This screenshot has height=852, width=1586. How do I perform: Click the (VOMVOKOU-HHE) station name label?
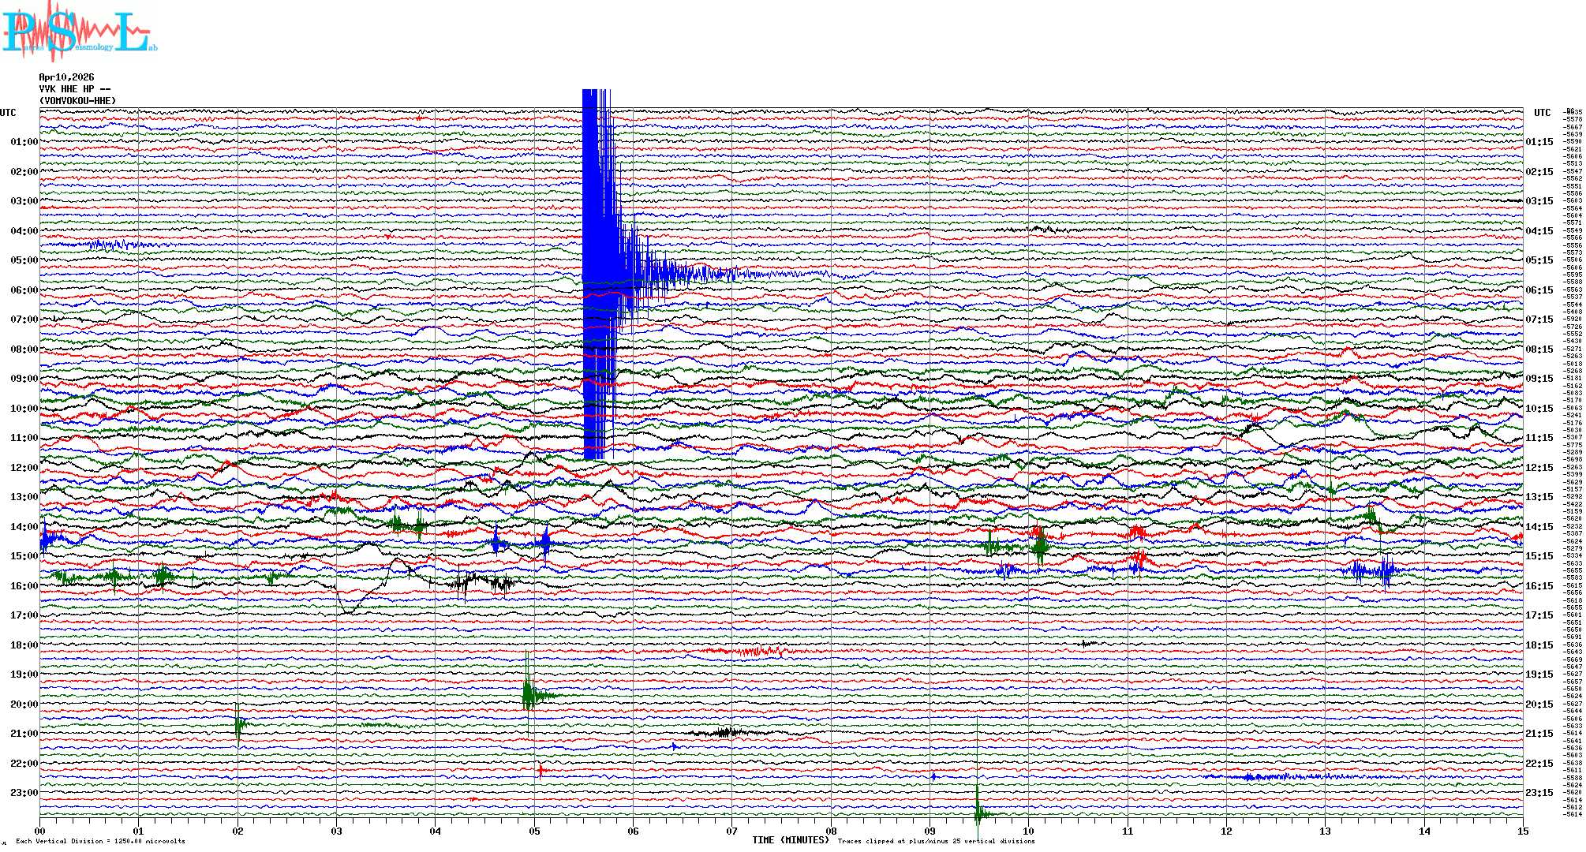point(77,101)
